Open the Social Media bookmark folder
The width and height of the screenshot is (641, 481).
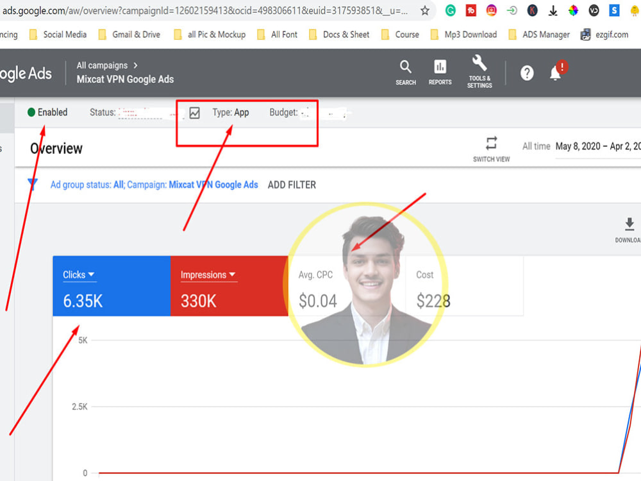[58, 35]
